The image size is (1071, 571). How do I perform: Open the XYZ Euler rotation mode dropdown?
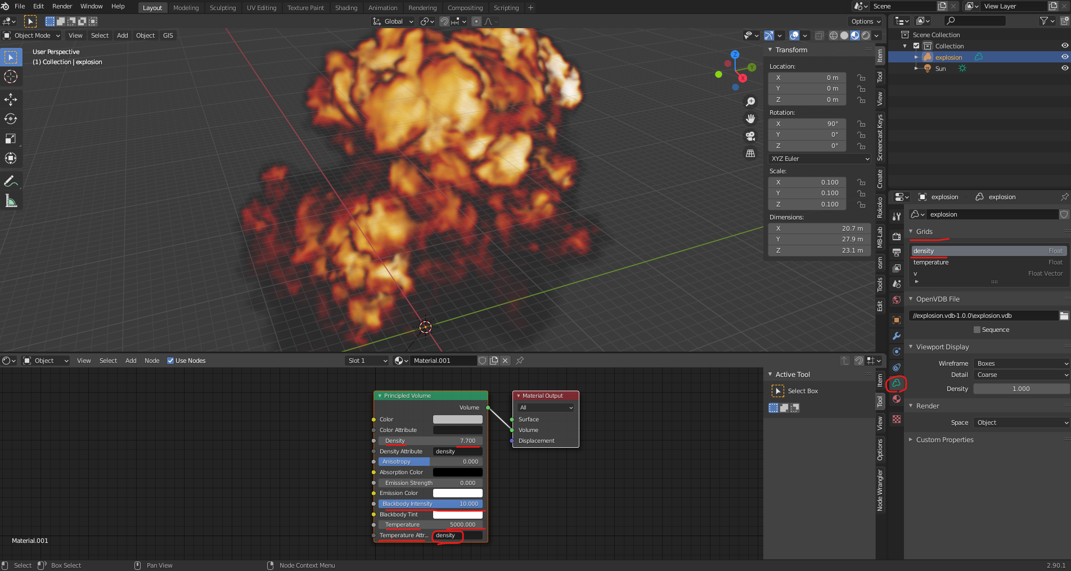(820, 159)
